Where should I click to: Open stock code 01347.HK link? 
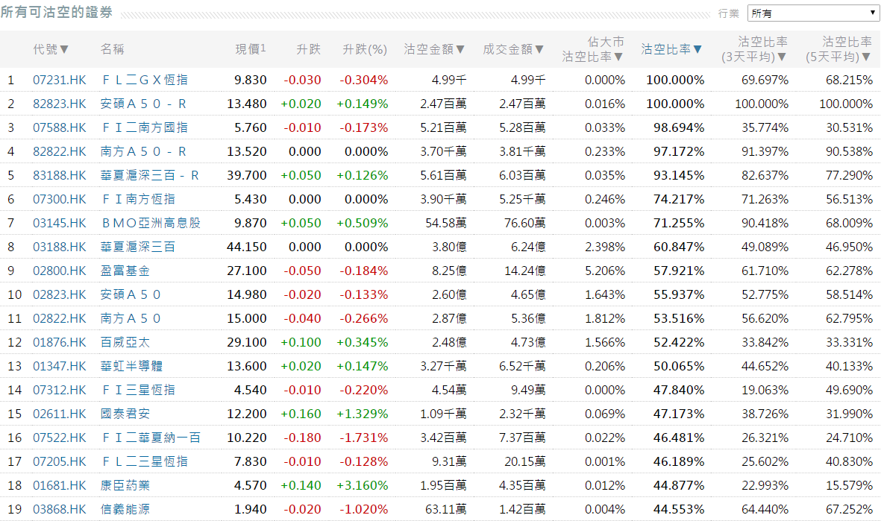point(60,366)
